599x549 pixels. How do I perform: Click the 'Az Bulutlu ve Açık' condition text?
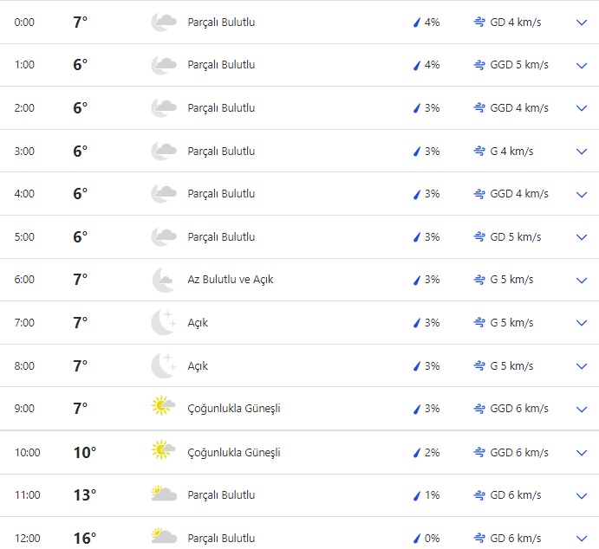tap(230, 280)
